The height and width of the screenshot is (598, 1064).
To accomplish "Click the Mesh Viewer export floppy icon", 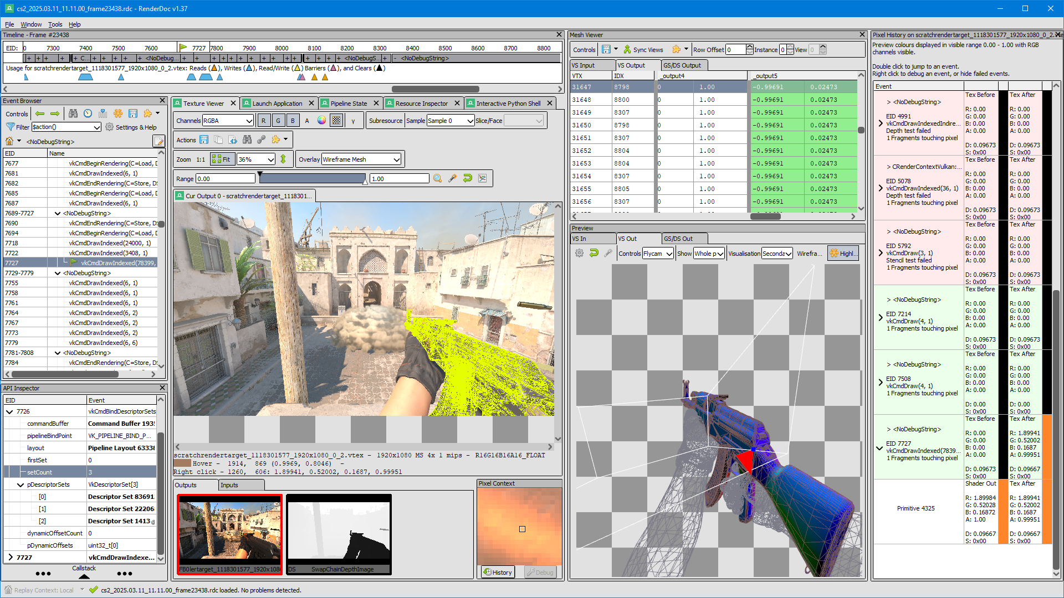I will click(x=606, y=49).
